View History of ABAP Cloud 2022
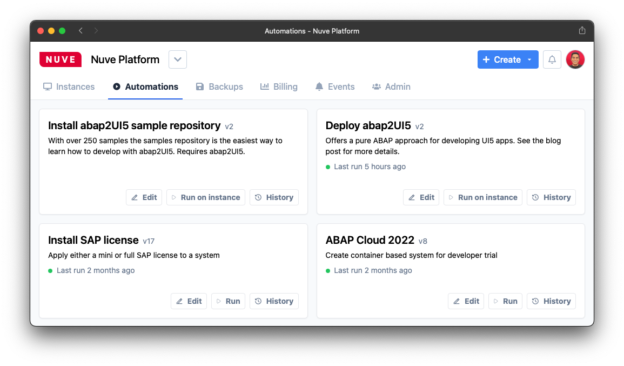624x366 pixels. tap(551, 301)
